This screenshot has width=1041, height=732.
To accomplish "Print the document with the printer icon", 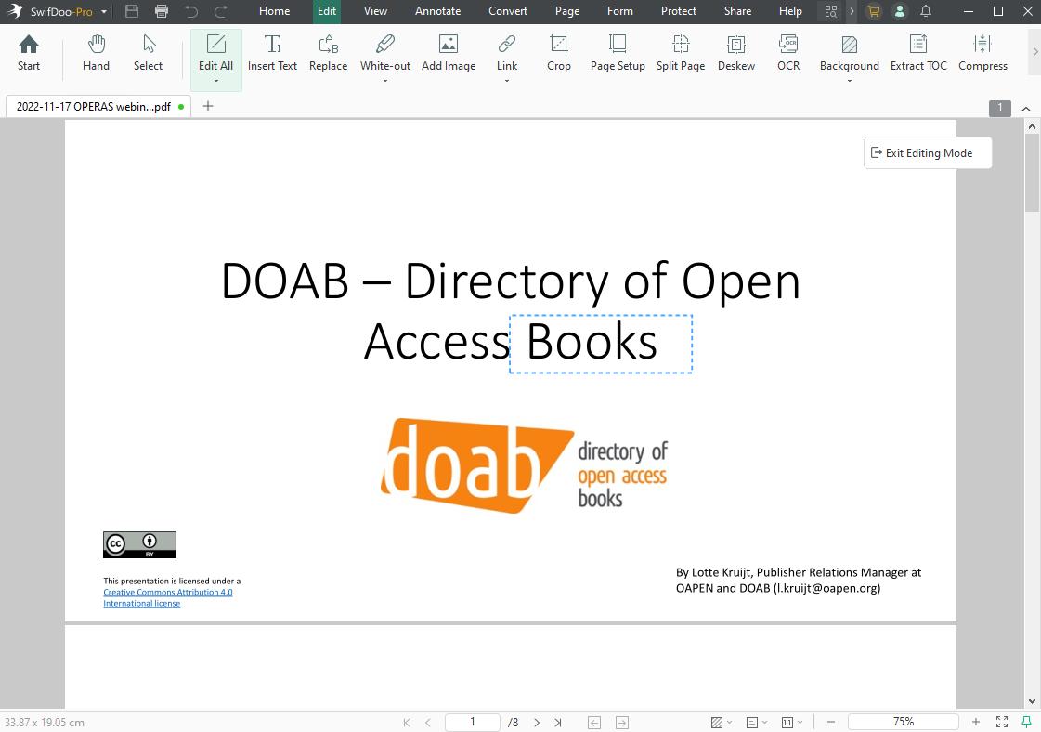I will (x=162, y=11).
